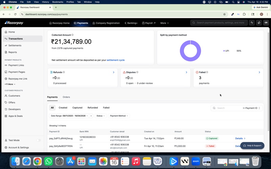
Task: Toggle Test Mode switch
Action: click(39, 140)
